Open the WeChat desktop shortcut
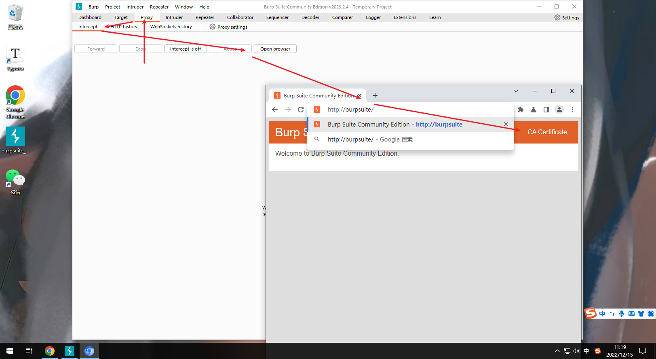The width and height of the screenshot is (656, 359). pos(15,182)
